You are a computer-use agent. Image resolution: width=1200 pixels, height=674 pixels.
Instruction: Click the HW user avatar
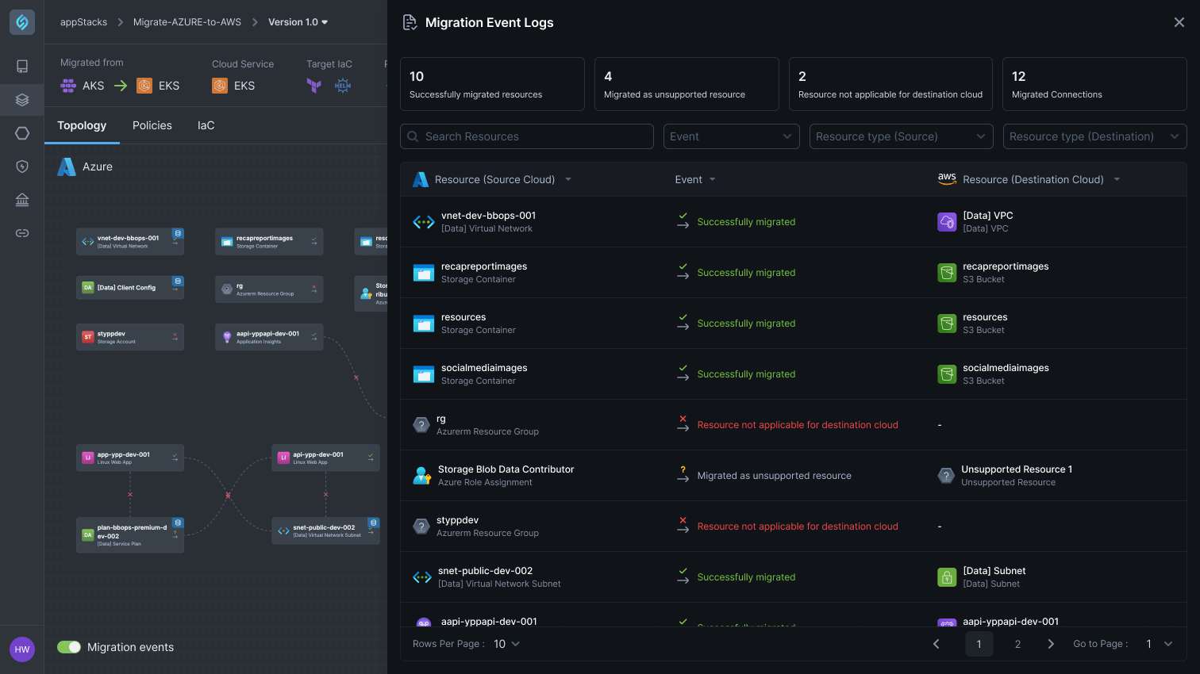22,649
